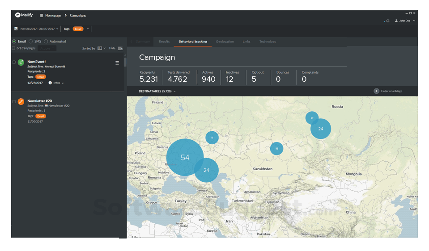
Task: Click the Hide panel list icon
Action: pyautogui.click(x=120, y=48)
